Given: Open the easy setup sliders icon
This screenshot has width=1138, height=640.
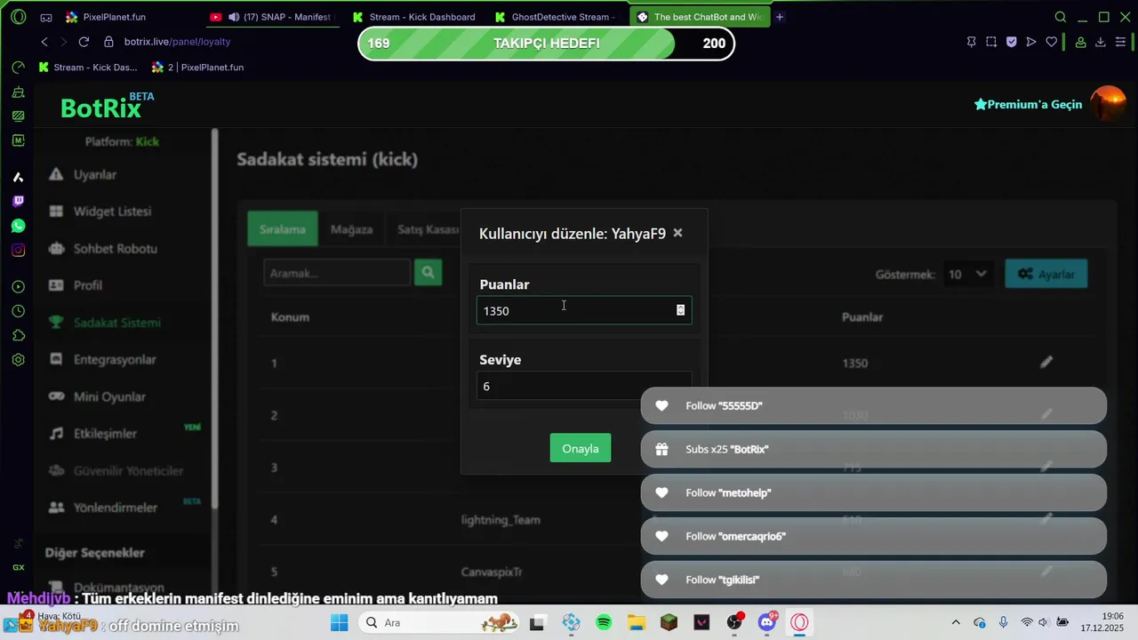Looking at the screenshot, I should coord(1120,42).
